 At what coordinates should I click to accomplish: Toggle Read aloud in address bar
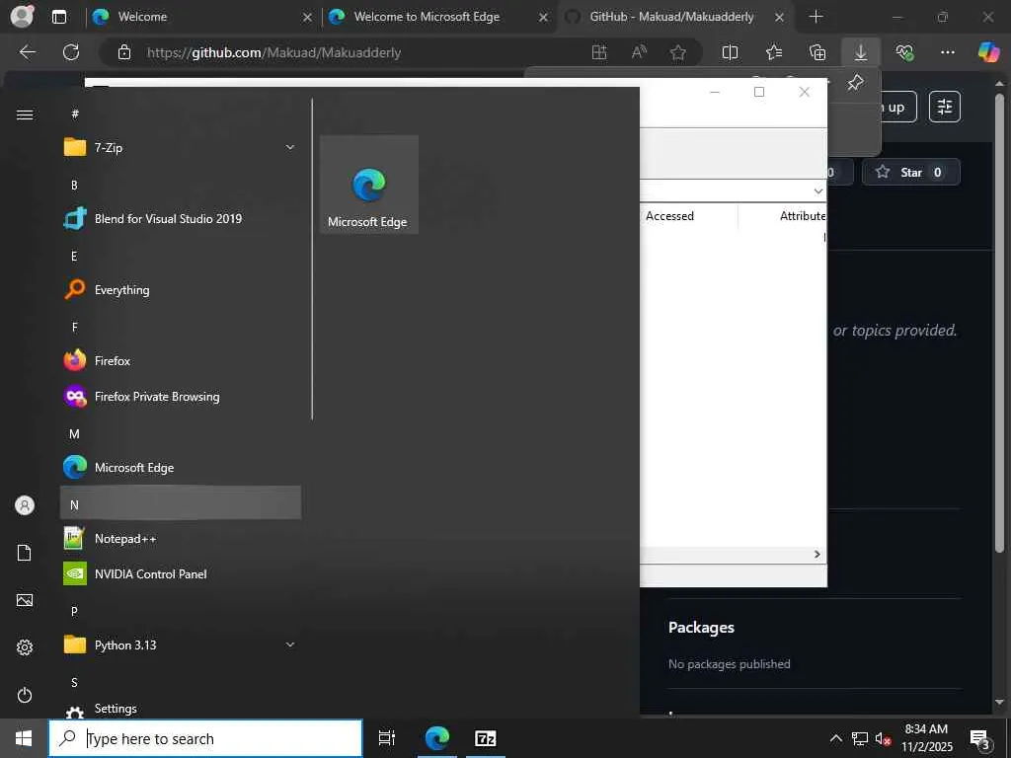point(639,52)
